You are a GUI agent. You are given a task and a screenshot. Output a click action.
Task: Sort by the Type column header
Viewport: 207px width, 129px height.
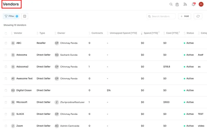(x=41, y=33)
